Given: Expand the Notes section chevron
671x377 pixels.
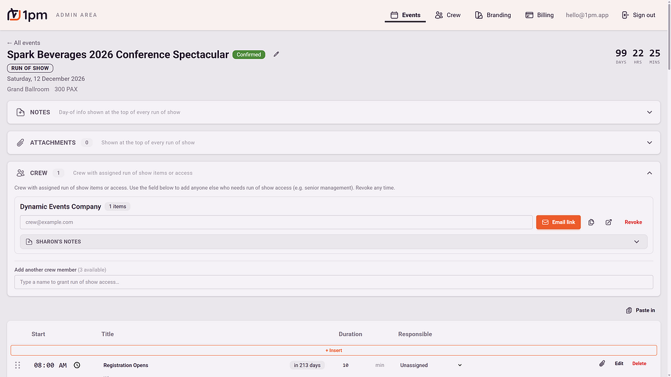Looking at the screenshot, I should [x=649, y=112].
